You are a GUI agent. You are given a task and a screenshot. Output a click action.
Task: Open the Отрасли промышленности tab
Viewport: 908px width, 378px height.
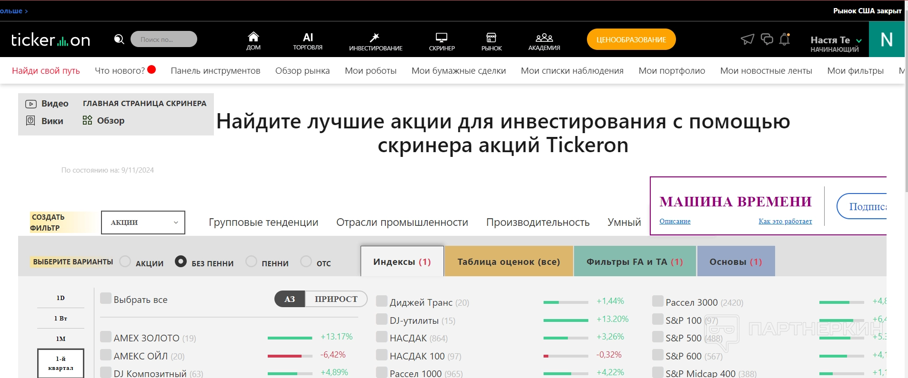click(402, 223)
